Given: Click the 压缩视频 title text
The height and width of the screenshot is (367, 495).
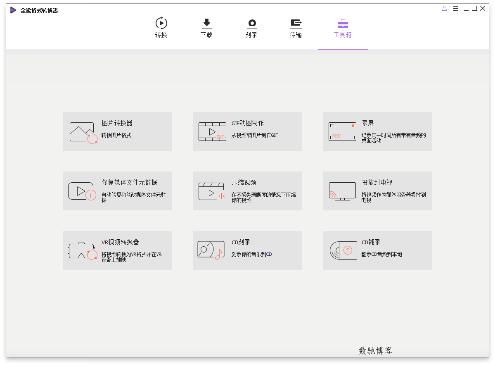Looking at the screenshot, I should pos(244,182).
